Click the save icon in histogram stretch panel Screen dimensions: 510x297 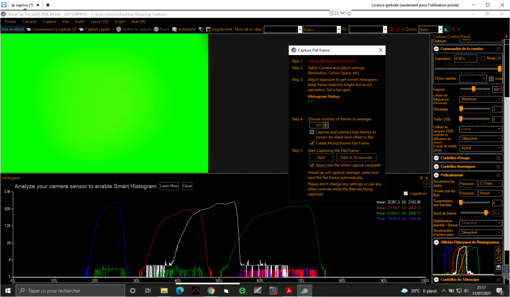pos(499,267)
